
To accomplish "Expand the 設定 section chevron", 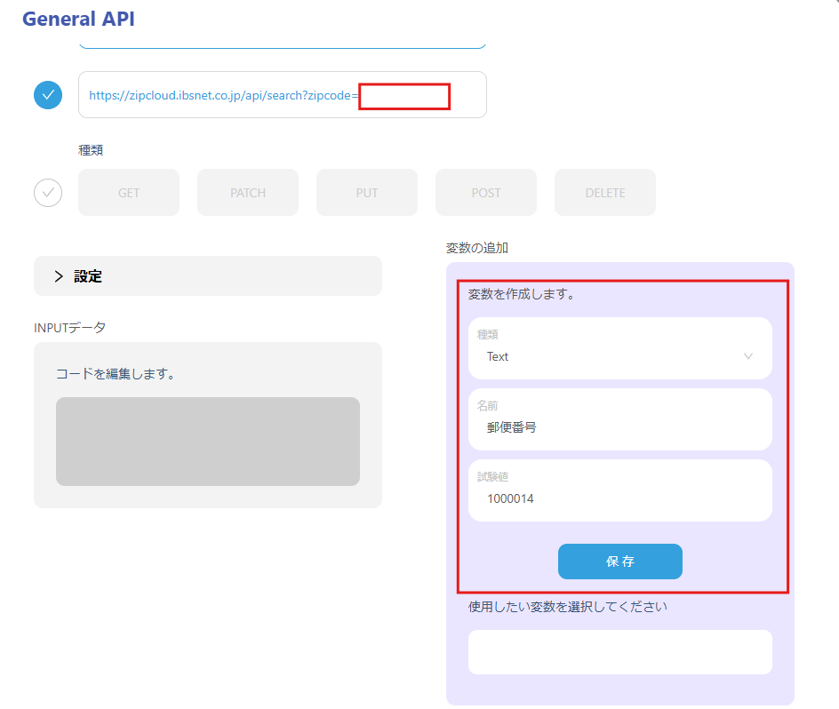I will point(59,276).
